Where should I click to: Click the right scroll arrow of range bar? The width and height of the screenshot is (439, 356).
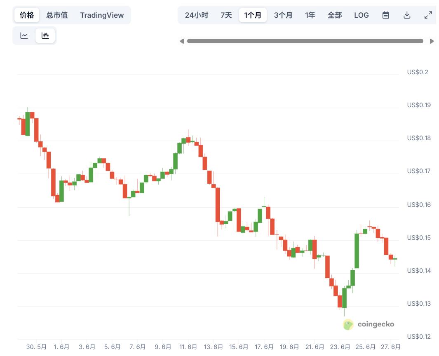coord(432,41)
